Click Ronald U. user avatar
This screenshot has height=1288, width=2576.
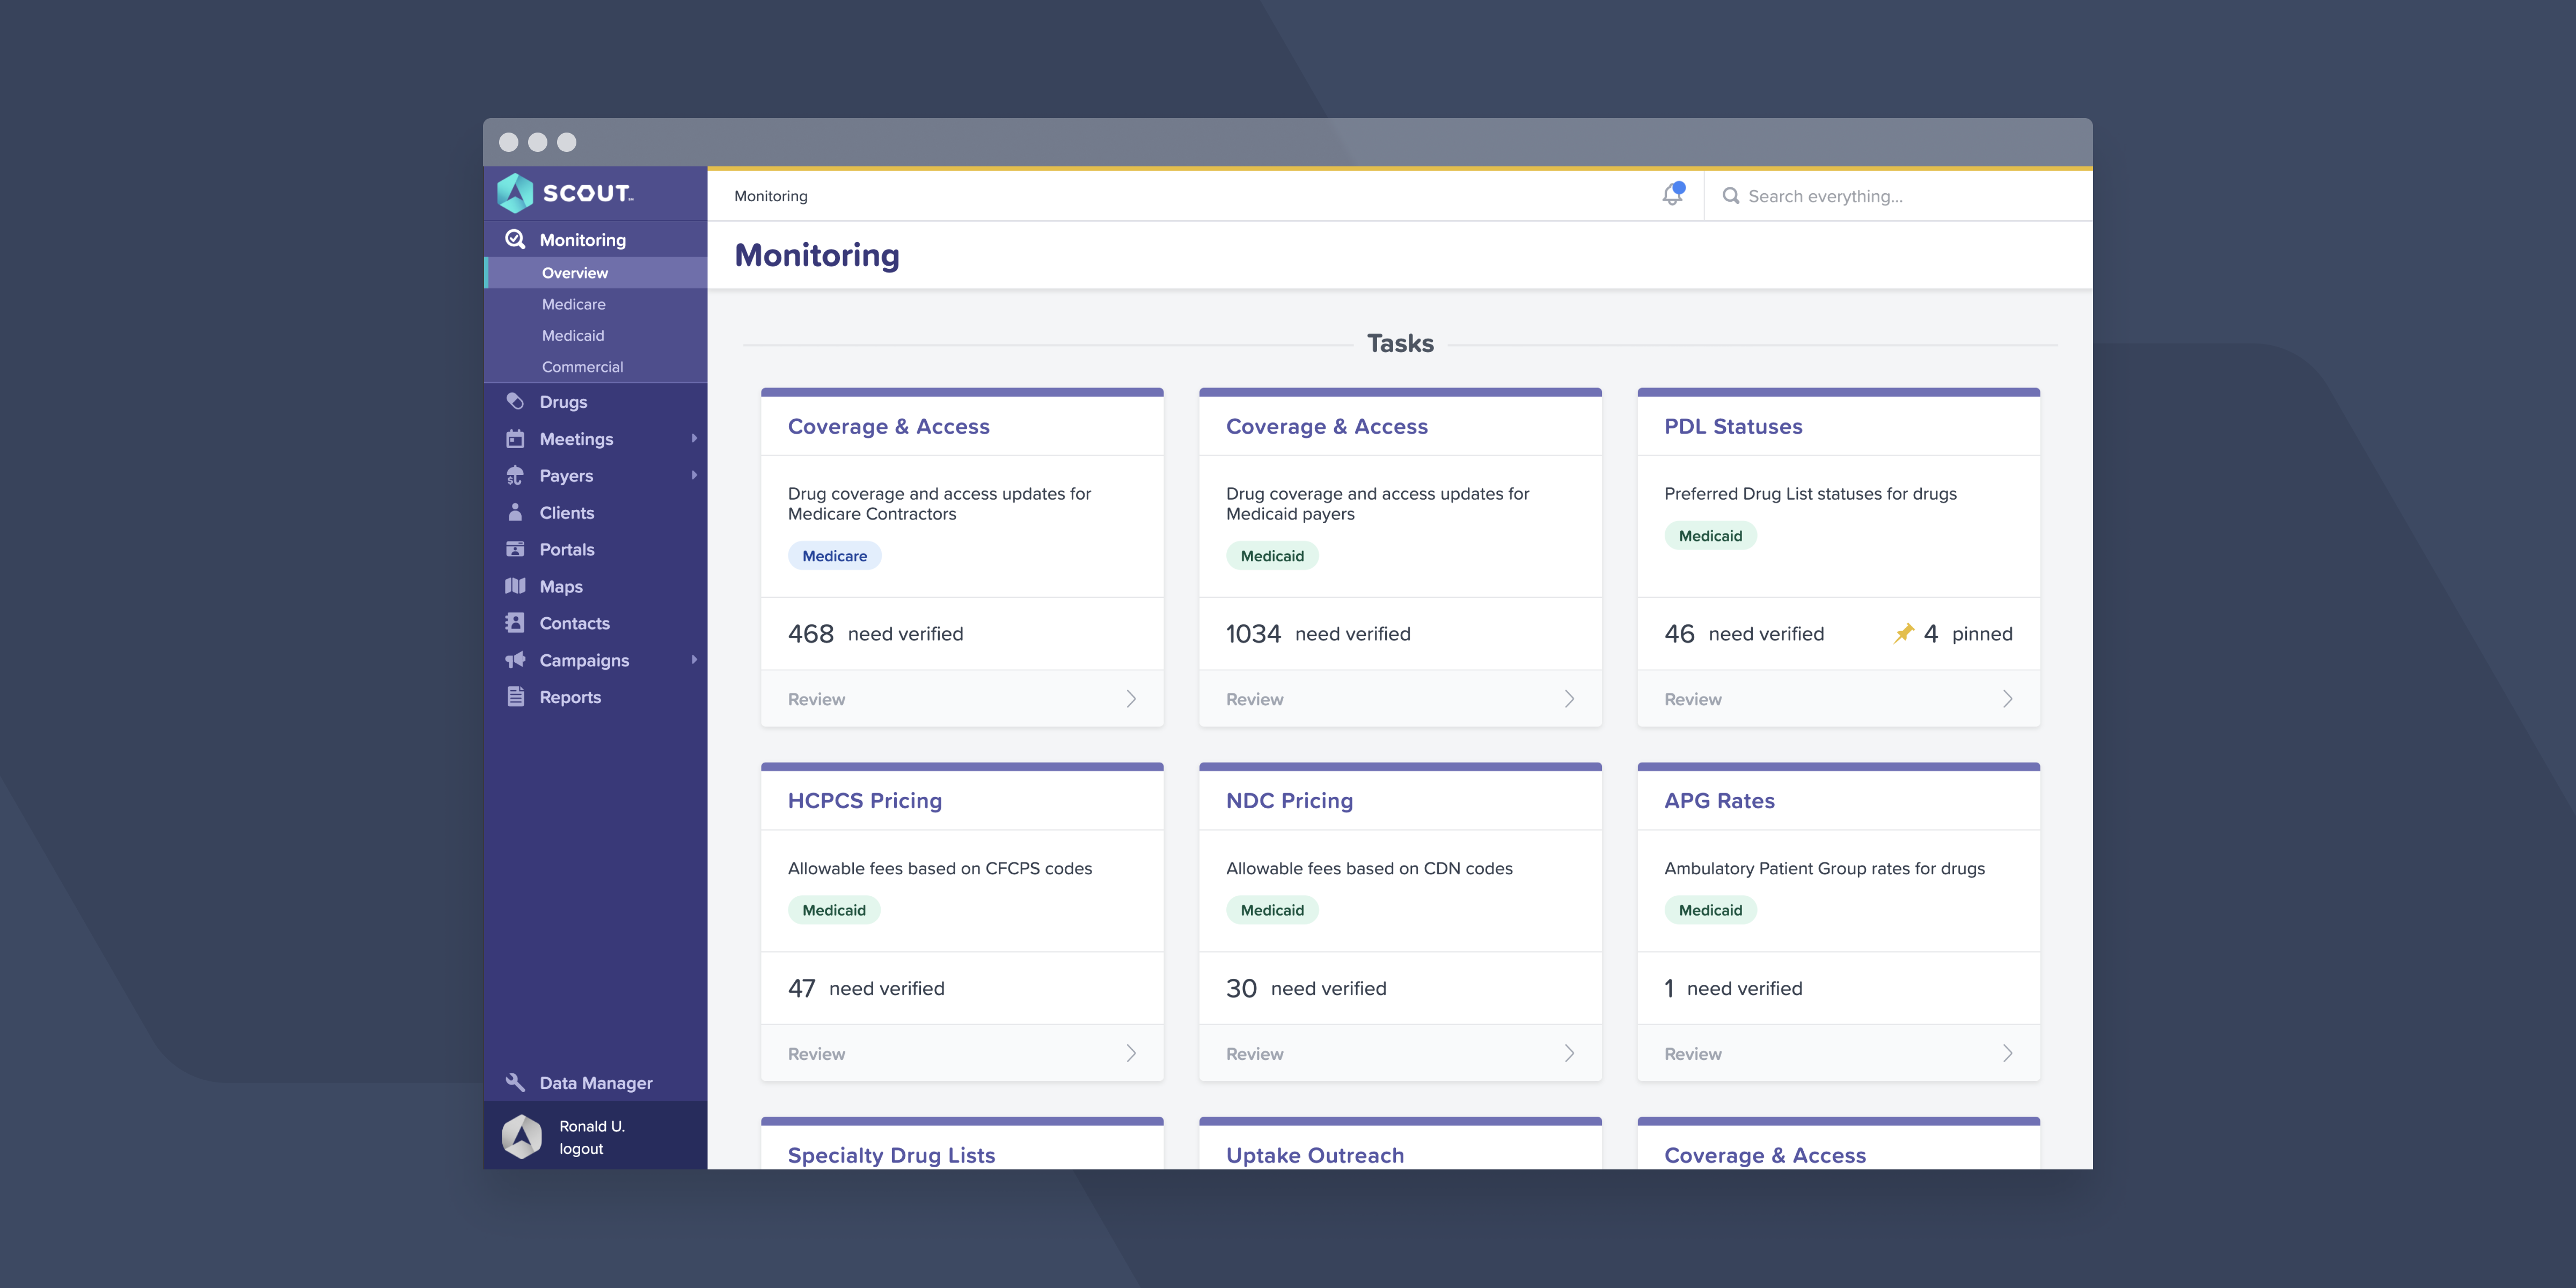click(x=522, y=1136)
